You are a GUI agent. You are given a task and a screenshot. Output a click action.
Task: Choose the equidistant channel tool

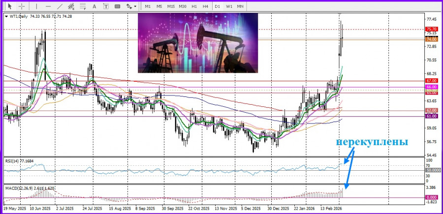(73, 6)
